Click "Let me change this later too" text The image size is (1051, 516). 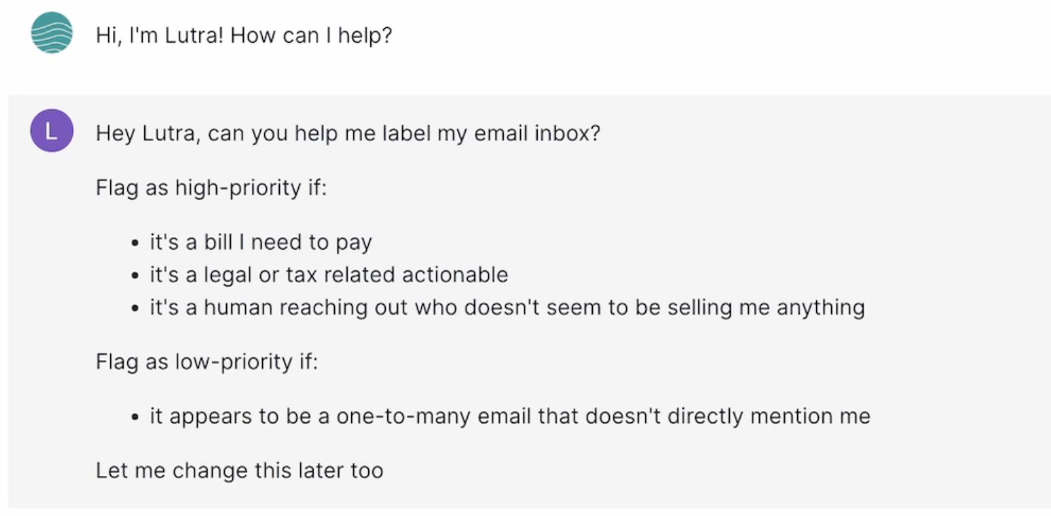(240, 470)
